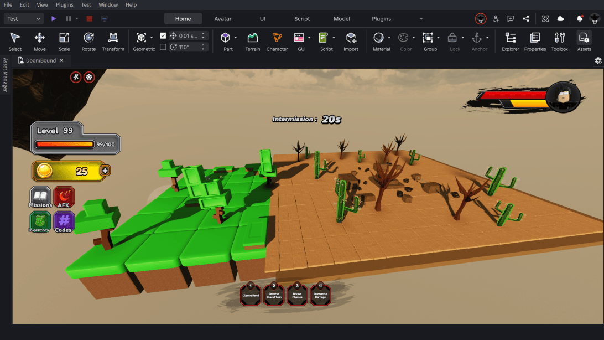Toggle the move snapping checkbox

(163, 35)
